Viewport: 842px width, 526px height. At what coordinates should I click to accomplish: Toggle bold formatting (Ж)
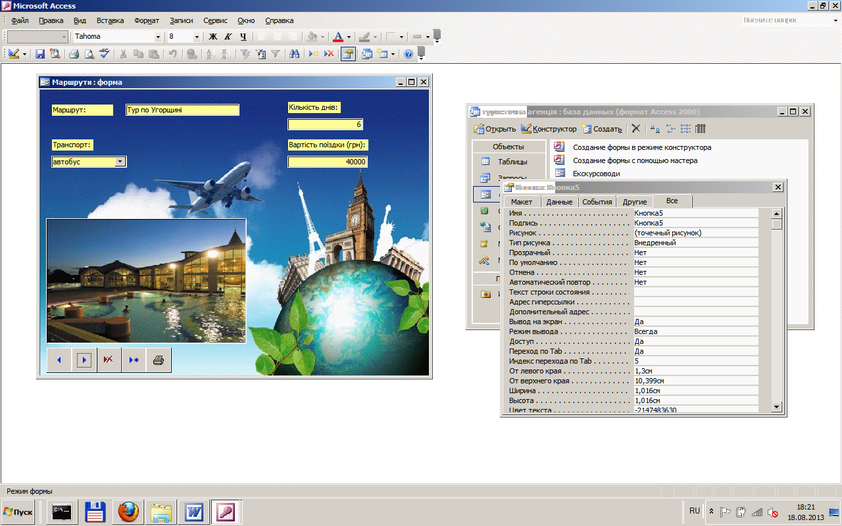(213, 37)
